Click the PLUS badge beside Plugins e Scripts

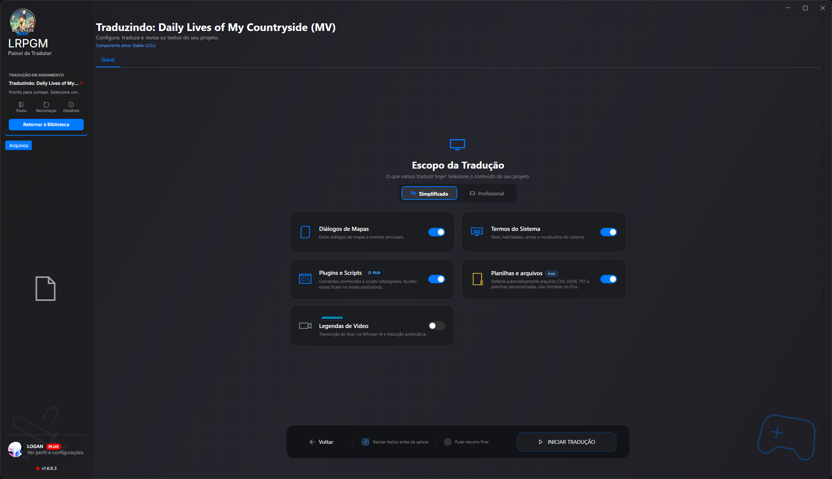point(374,273)
